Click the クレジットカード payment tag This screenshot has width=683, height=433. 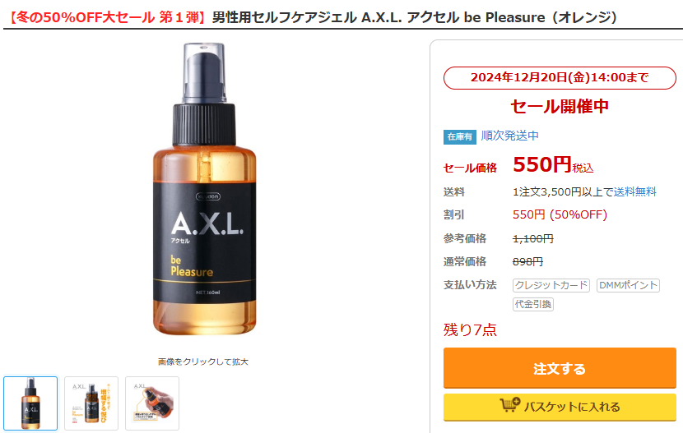(x=551, y=285)
